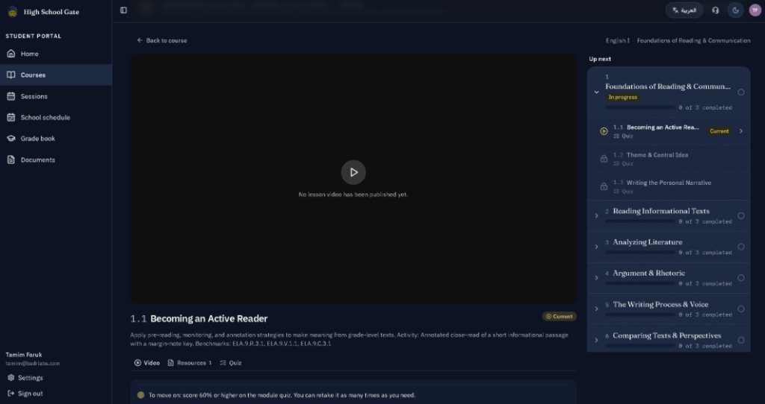Go to Sessions in the sidebar
The image size is (765, 404).
55,96
